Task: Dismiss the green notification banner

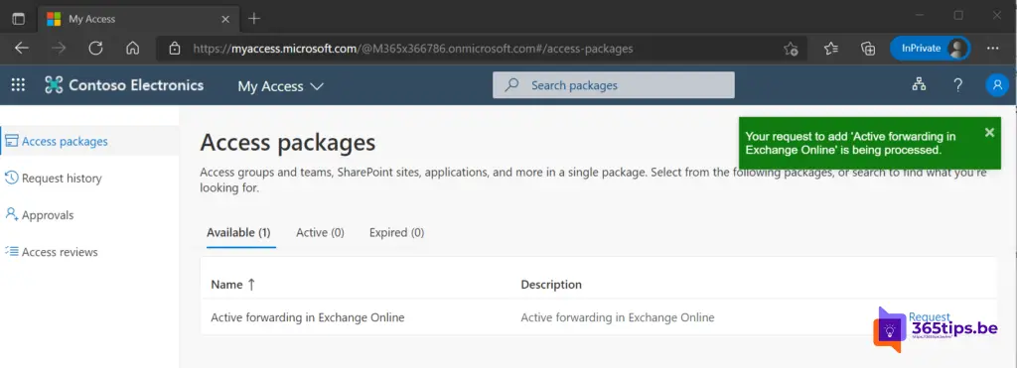Action: pyautogui.click(x=989, y=132)
